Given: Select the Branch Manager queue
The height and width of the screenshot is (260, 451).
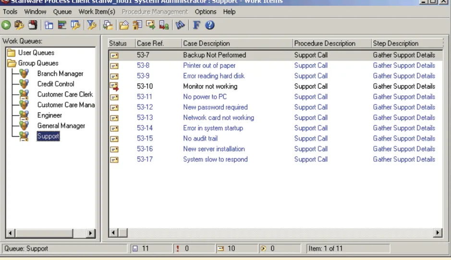Looking at the screenshot, I should tap(60, 74).
